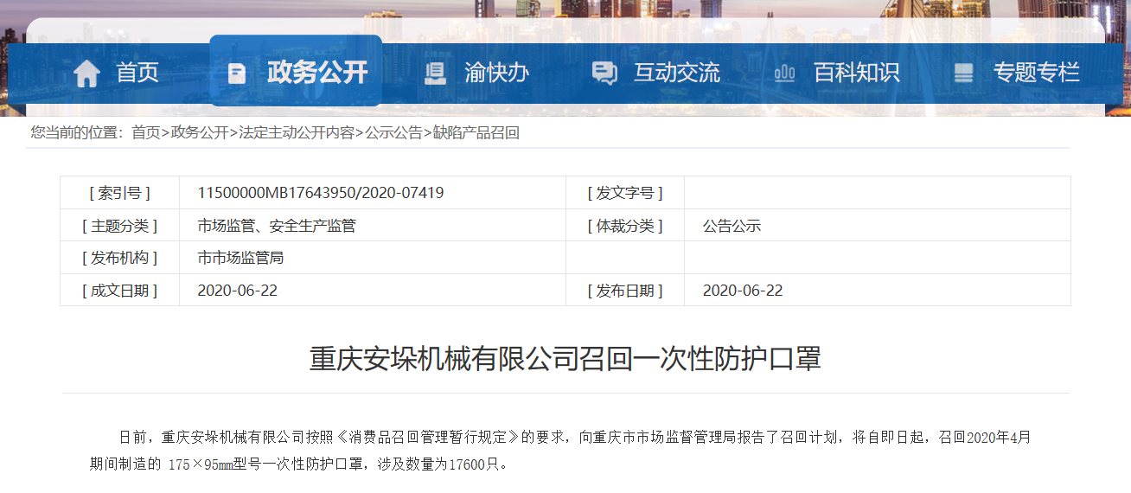Viewport: 1131px width, 493px height.
Task: Go to 首页 in the breadcrumb
Action: click(x=146, y=133)
